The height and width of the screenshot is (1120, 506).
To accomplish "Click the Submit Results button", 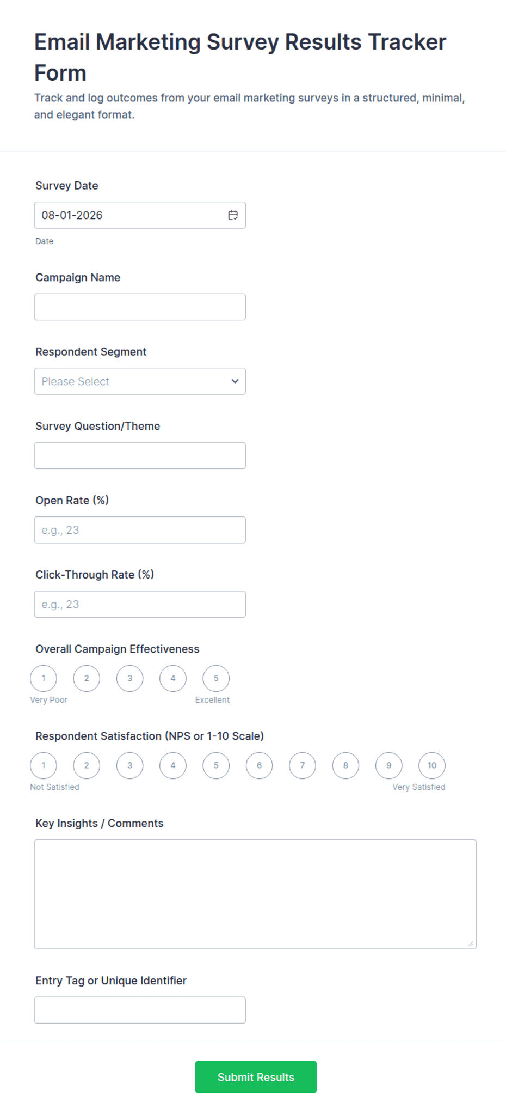I will (x=256, y=1077).
